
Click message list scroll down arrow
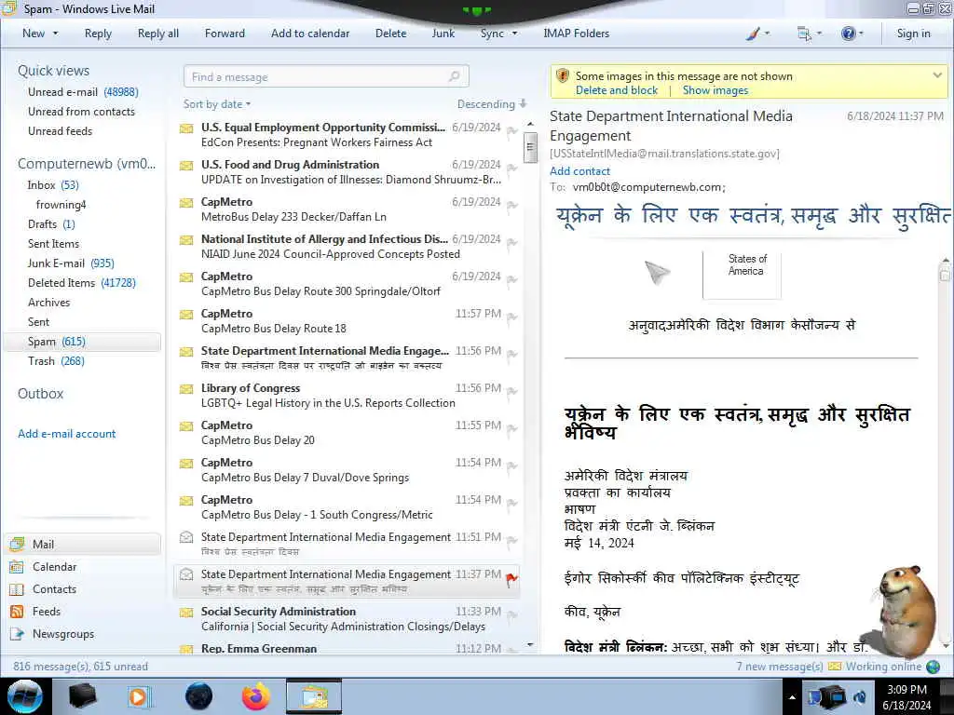[x=530, y=644]
